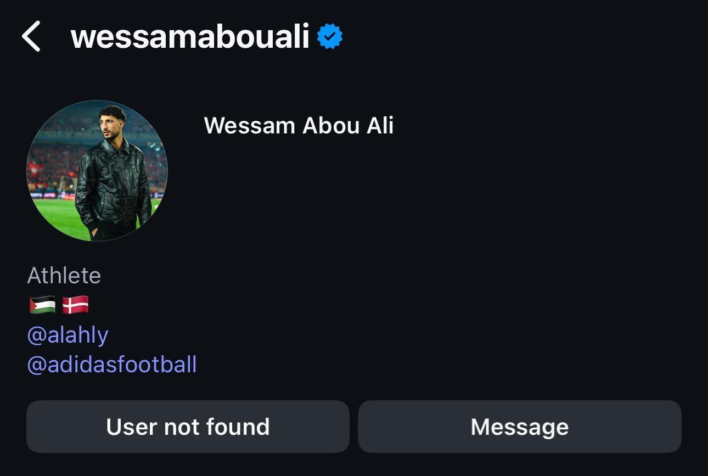Click the surname Ali in display name

click(379, 125)
